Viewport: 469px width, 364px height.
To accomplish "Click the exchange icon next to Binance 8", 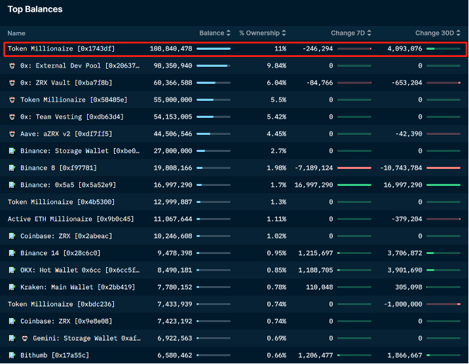I will pyautogui.click(x=12, y=168).
